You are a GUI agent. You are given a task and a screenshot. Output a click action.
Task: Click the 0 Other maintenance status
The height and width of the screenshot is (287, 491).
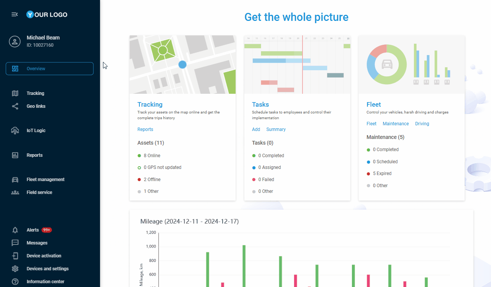pos(377,186)
